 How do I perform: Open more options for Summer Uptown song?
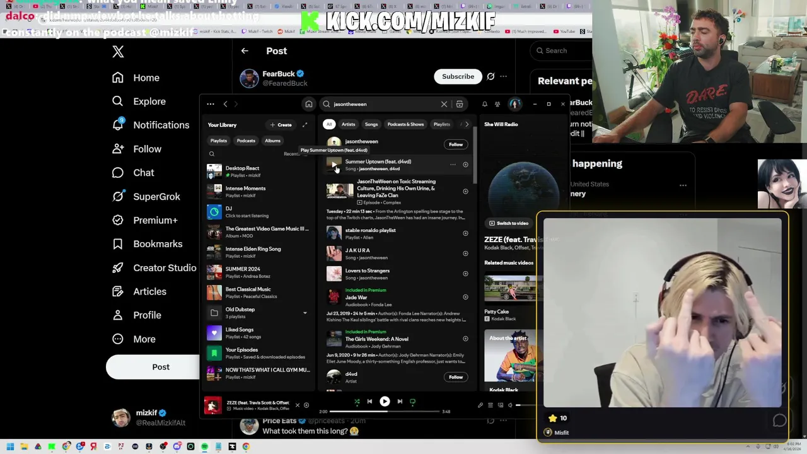point(453,165)
